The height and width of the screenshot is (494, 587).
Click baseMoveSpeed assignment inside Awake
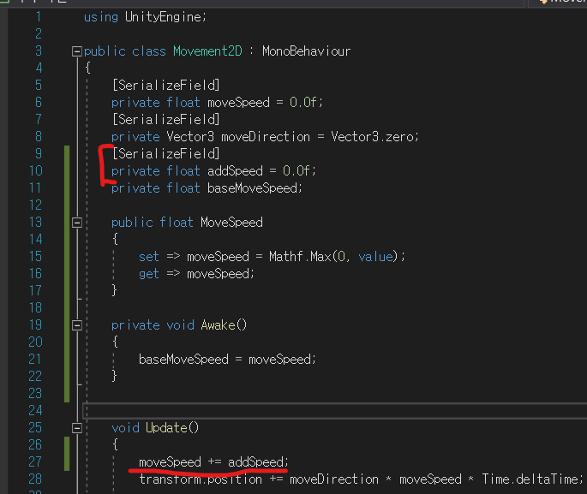182,360
